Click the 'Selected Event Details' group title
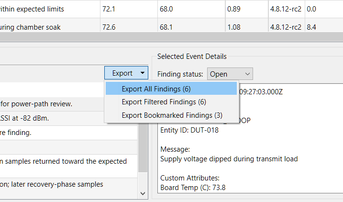Image resolution: width=343 pixels, height=202 pixels. [x=192, y=56]
